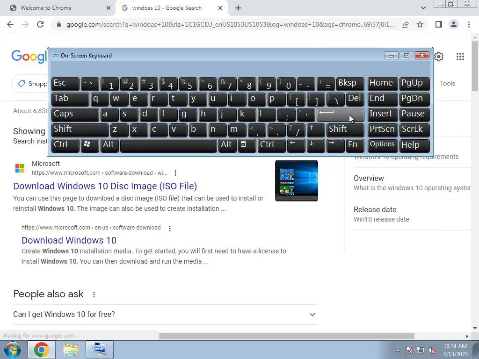
Task: Open the Release date section link
Action: coord(375,210)
